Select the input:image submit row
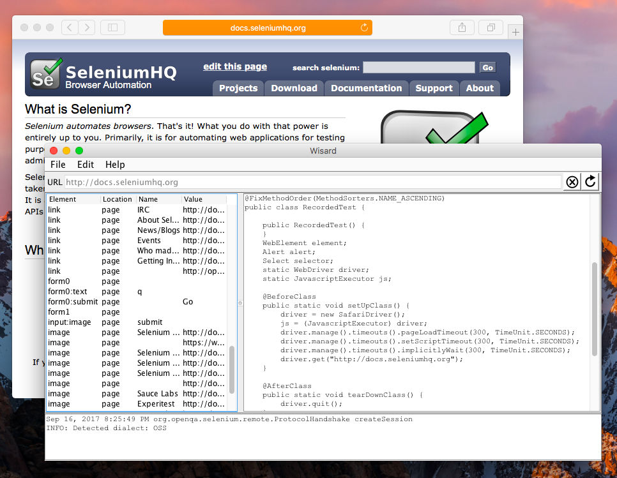The width and height of the screenshot is (617, 478). coord(137,322)
